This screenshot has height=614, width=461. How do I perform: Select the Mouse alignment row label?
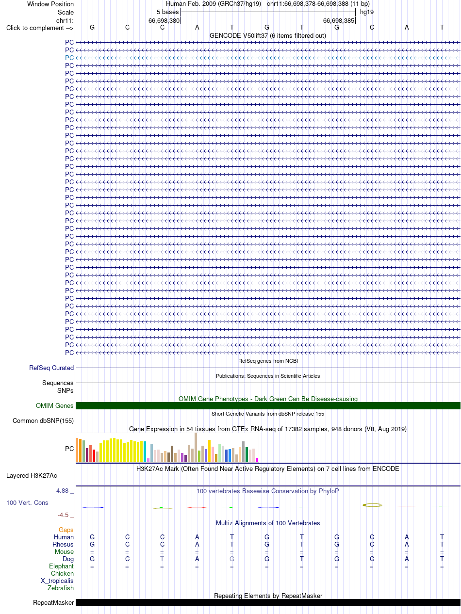coord(65,551)
